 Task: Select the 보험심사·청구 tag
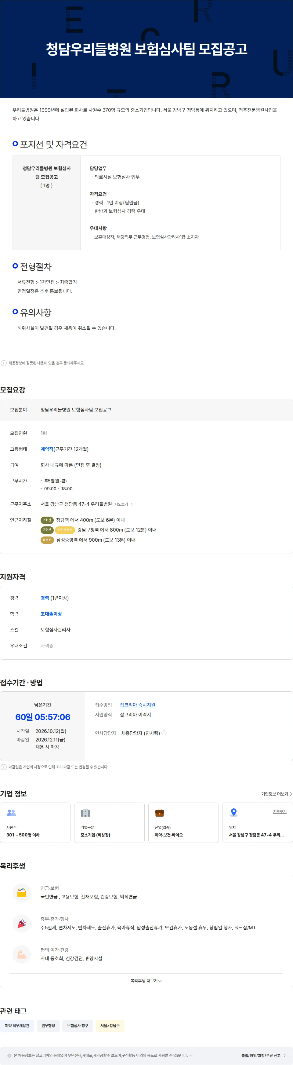(x=78, y=1026)
